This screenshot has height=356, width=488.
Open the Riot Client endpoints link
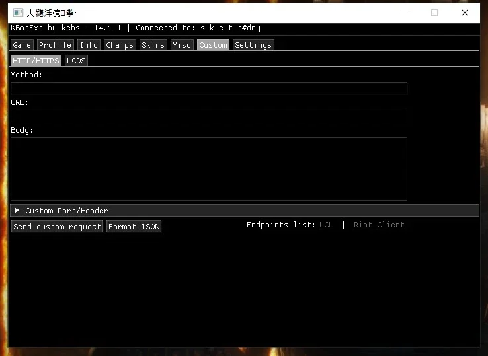(x=379, y=225)
